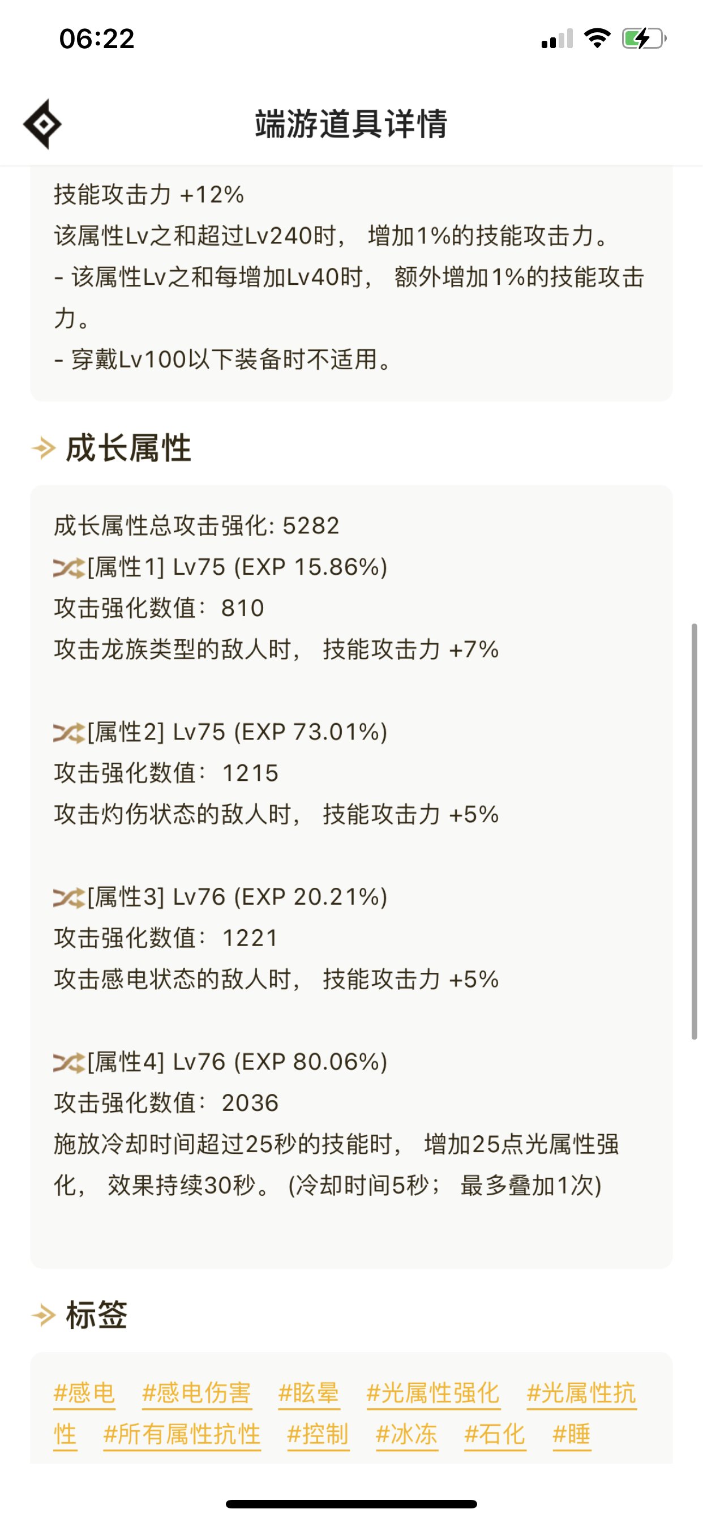Select the #所有属性抗性 tag

pos(182,1434)
